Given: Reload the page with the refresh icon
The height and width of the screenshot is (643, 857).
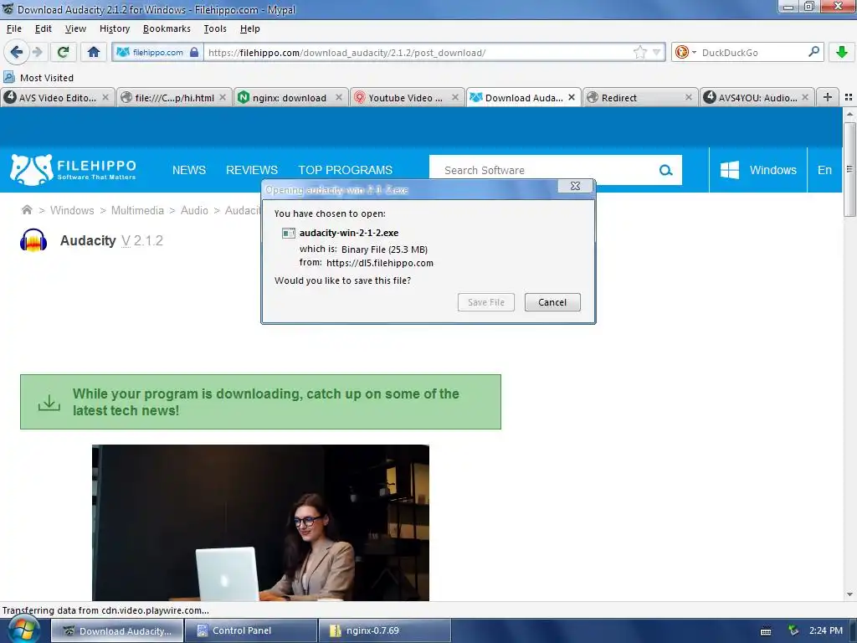Looking at the screenshot, I should 63,52.
